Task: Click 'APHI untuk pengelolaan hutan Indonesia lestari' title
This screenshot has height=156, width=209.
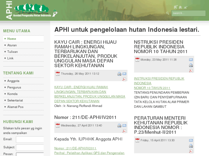Action: (126, 29)
